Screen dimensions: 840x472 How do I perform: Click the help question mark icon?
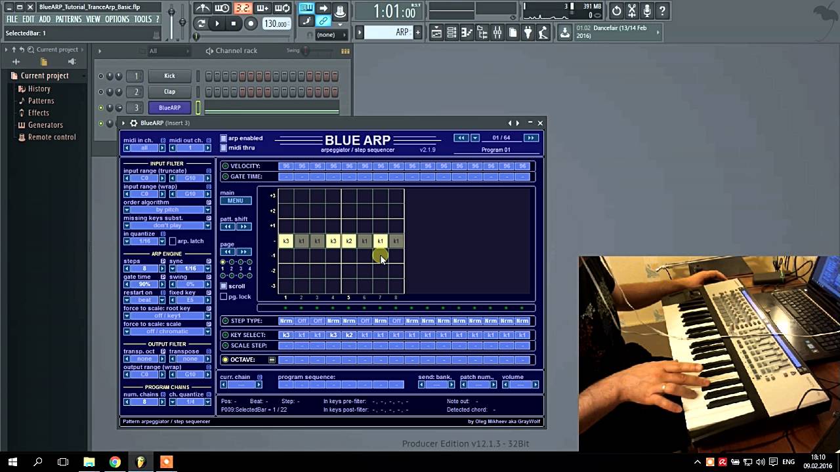[x=662, y=10]
